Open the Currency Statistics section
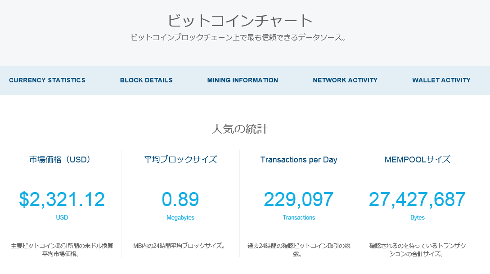490x274 pixels. tap(47, 80)
